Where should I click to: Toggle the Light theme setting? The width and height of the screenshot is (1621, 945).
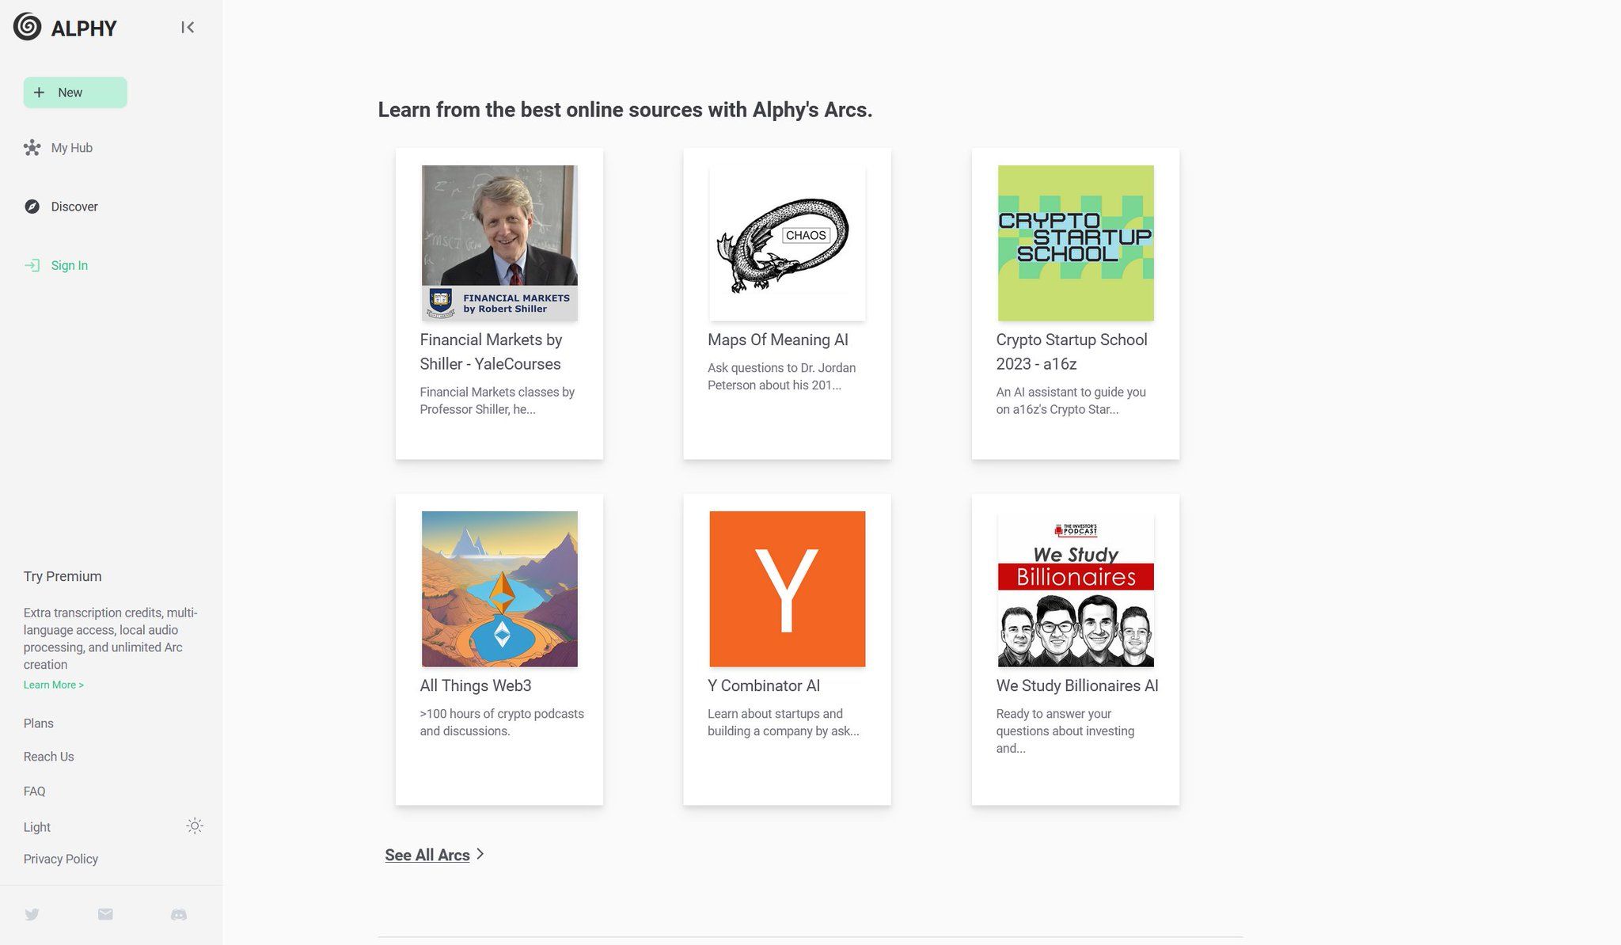click(36, 826)
